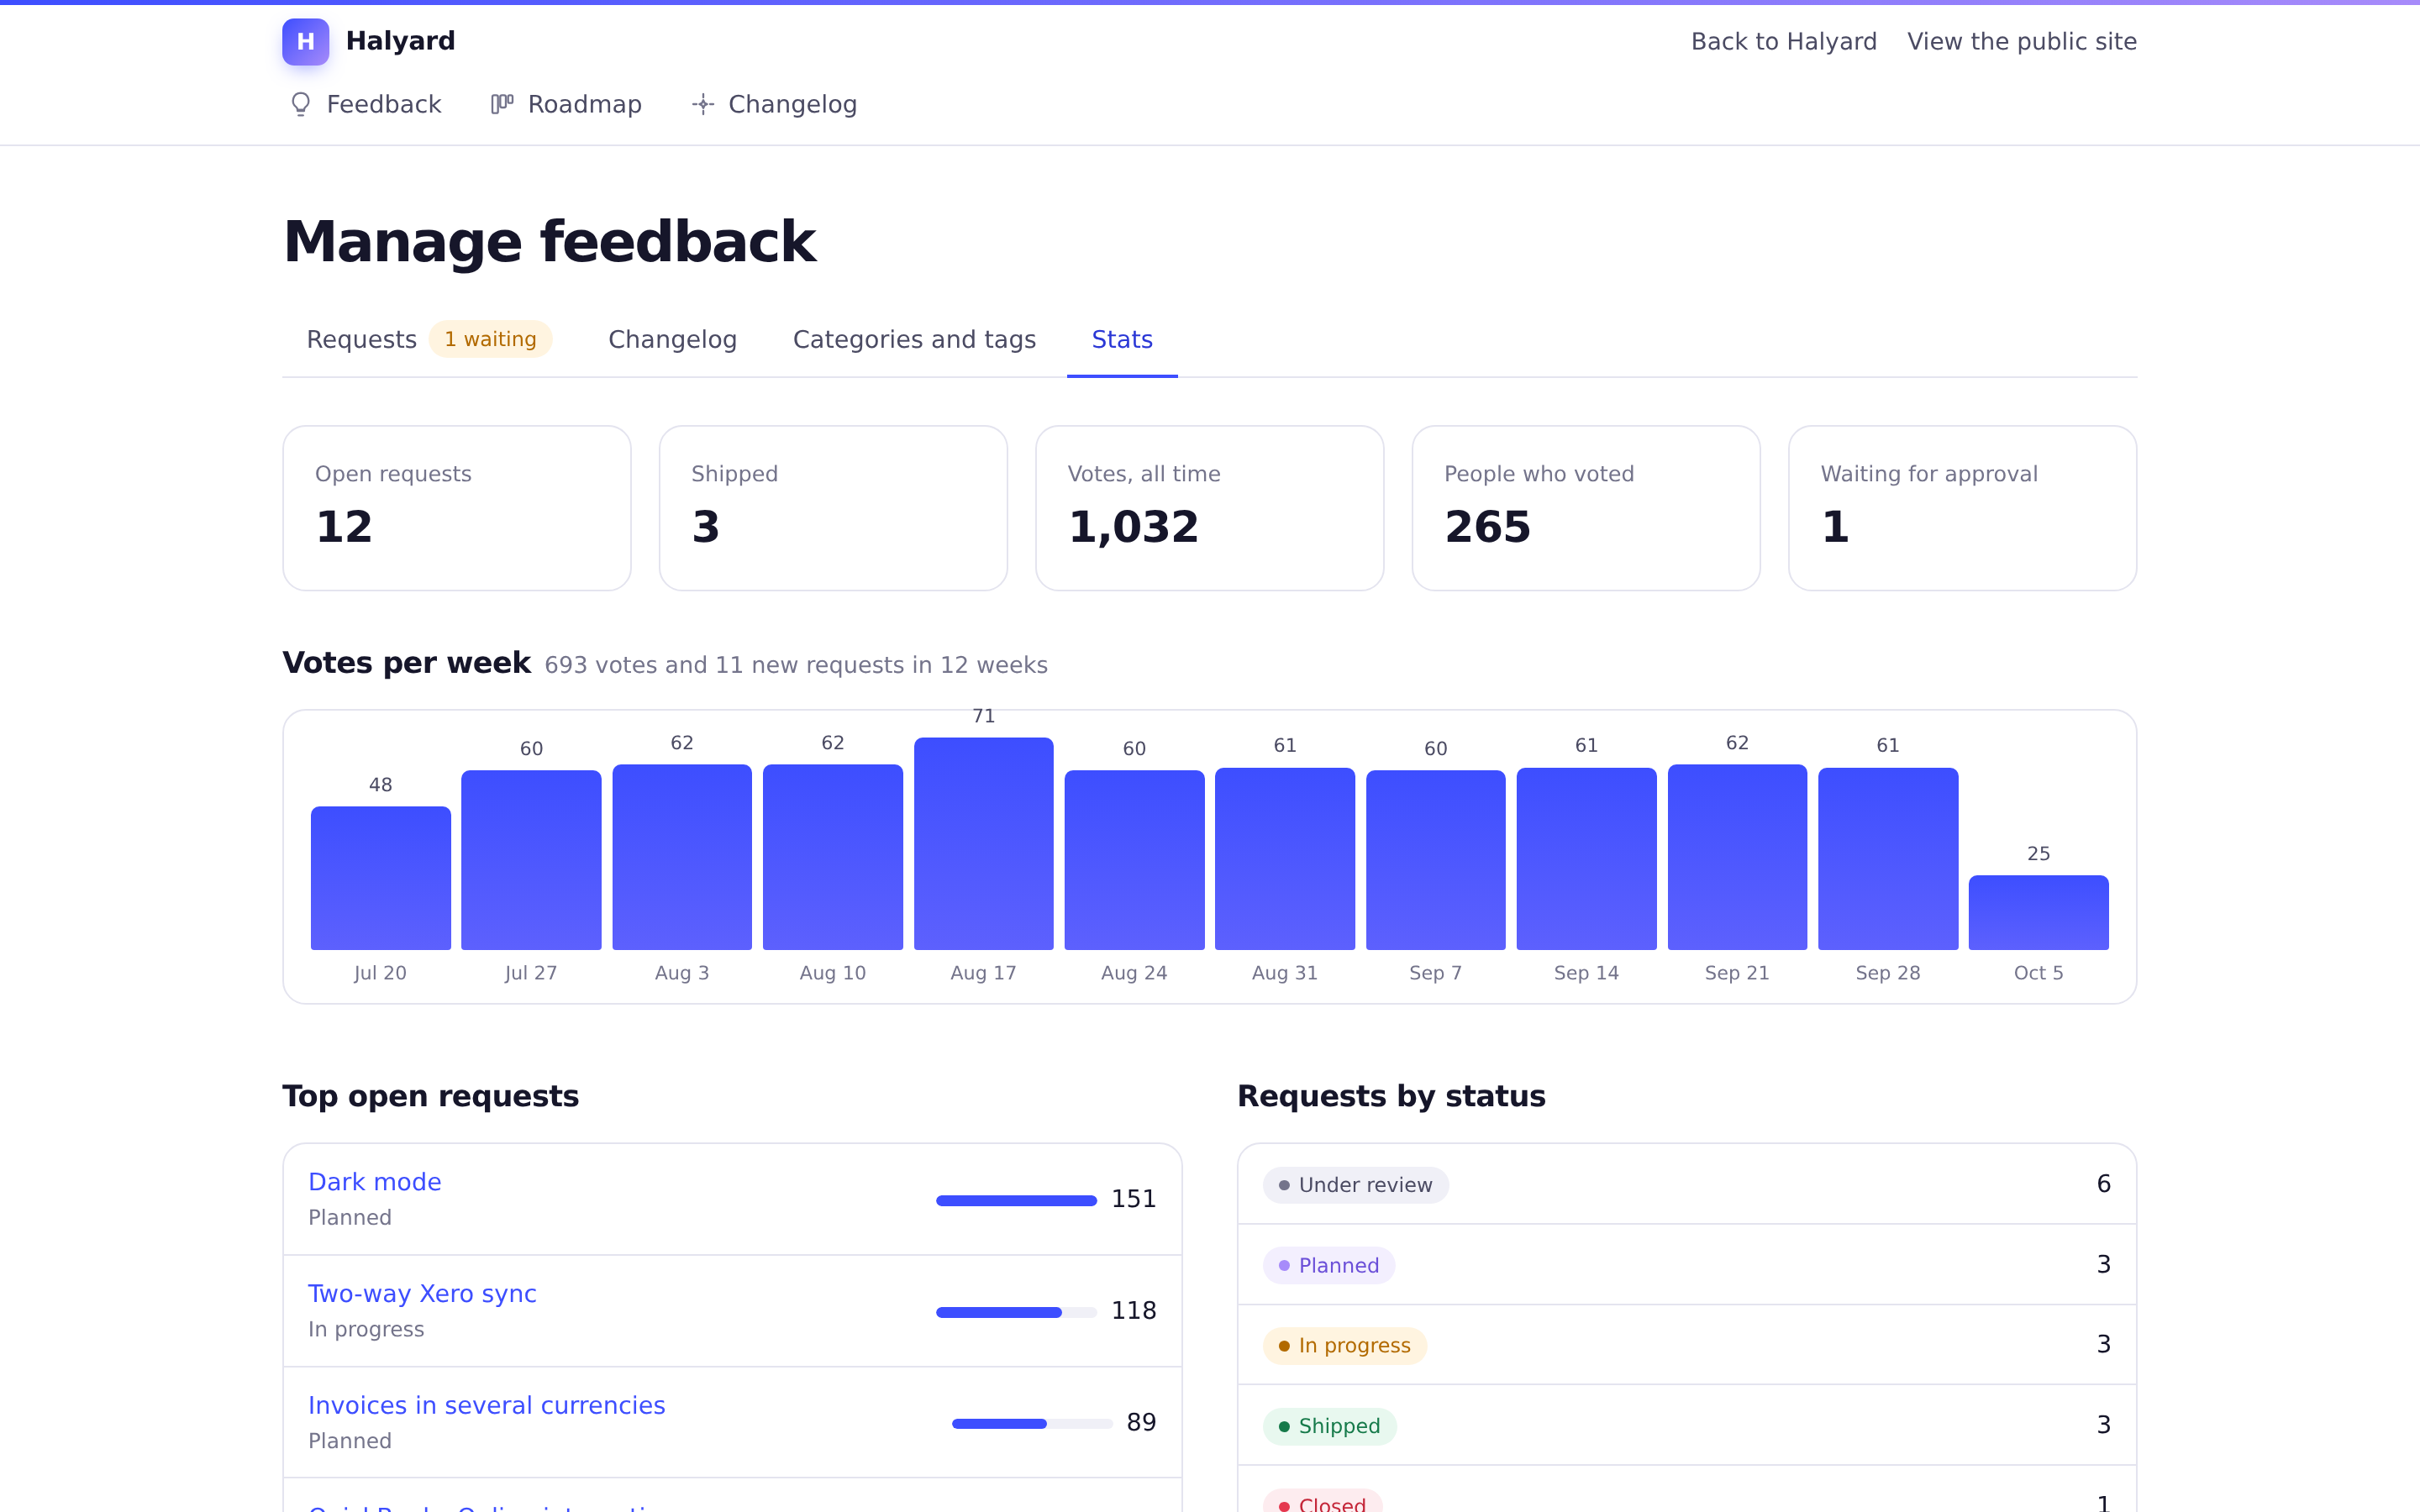Click the Waiting for approval card

pos(1962,508)
